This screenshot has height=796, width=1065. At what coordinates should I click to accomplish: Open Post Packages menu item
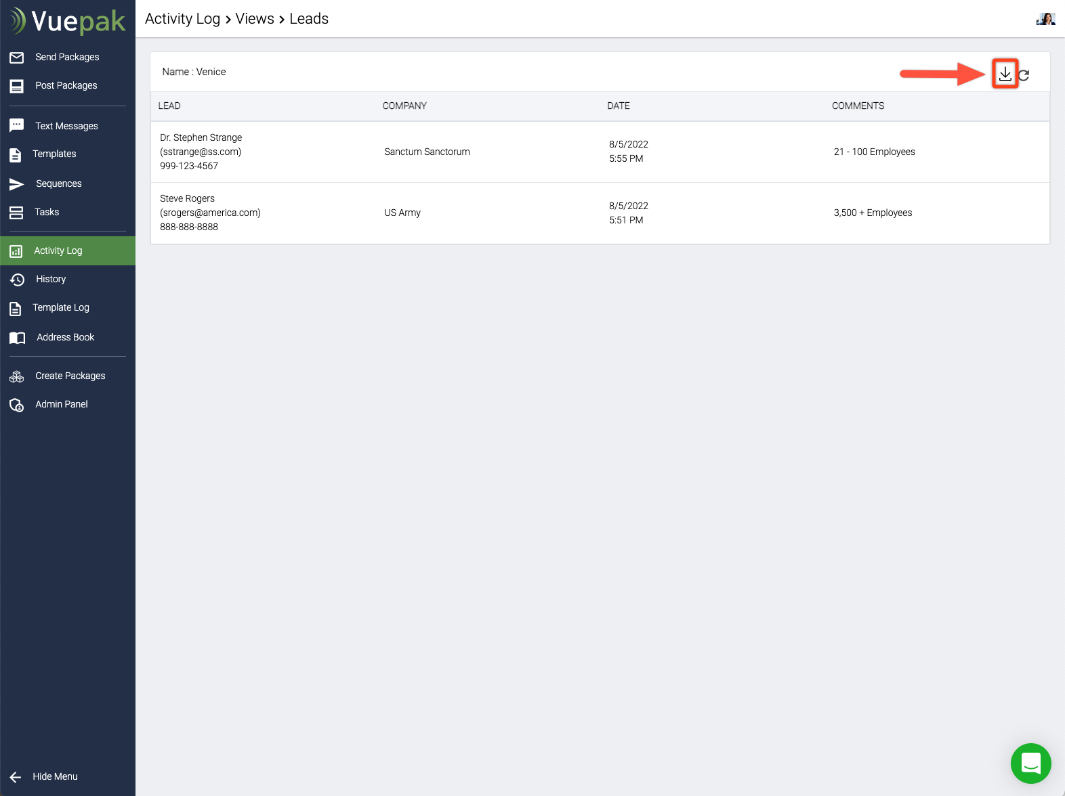click(66, 85)
